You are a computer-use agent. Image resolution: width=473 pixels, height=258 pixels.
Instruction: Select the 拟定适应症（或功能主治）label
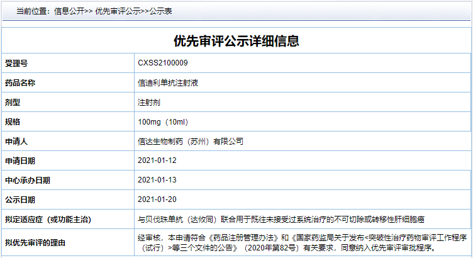tap(48, 220)
